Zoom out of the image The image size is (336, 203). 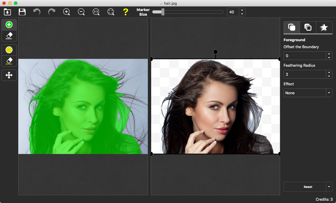(x=81, y=12)
